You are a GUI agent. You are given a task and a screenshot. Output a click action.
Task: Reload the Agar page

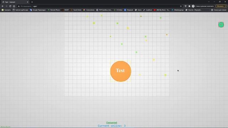tap(10, 6)
